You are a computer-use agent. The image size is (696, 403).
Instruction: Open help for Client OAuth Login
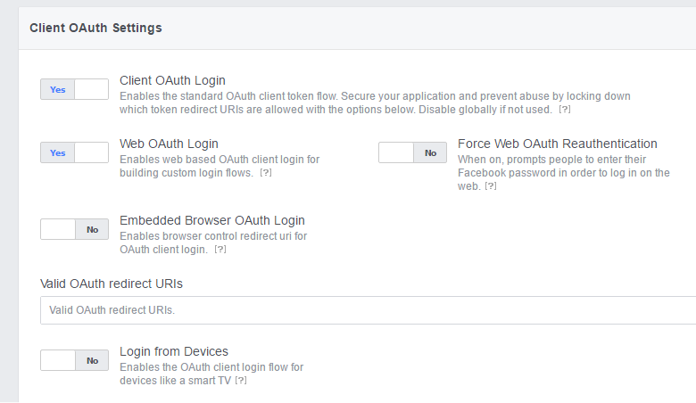coord(564,110)
